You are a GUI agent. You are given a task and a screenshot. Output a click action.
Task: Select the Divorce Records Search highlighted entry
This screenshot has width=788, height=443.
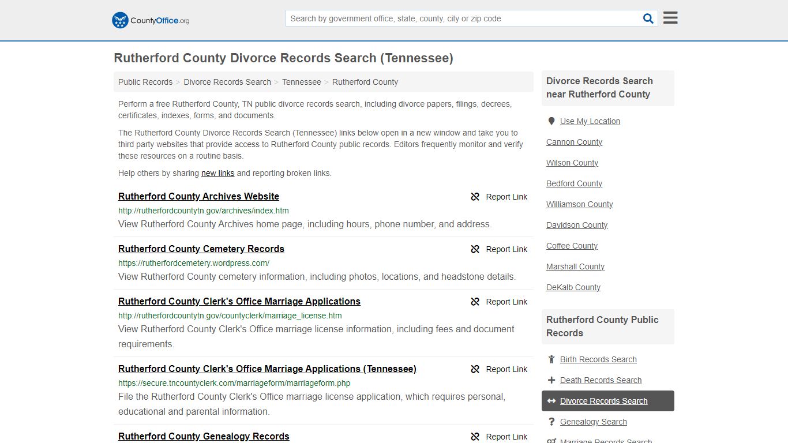[603, 401]
